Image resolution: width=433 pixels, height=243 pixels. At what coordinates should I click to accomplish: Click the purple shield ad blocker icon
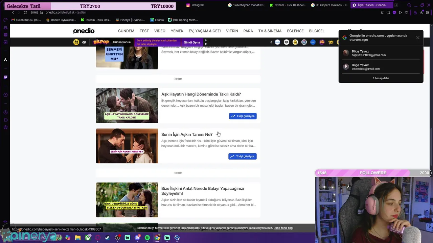pos(394,12)
